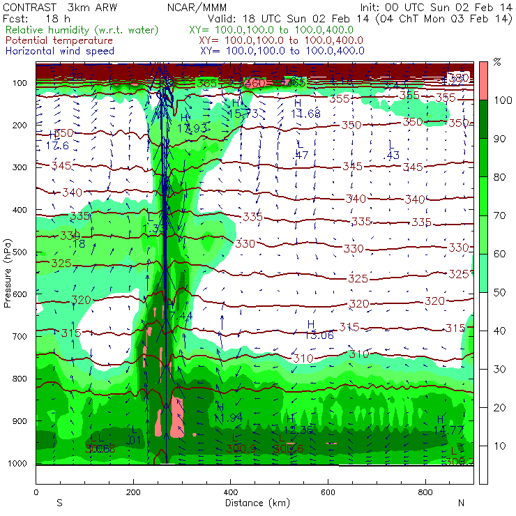Click the blue 'Horizontal wind speed' legend text
The width and height of the screenshot is (516, 516).
tap(60, 51)
